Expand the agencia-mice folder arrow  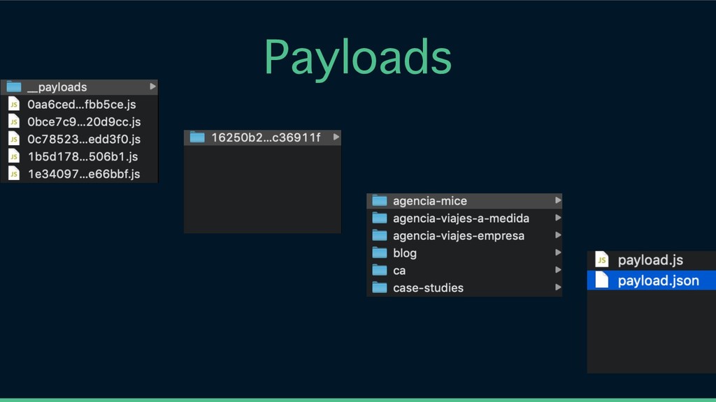click(557, 200)
